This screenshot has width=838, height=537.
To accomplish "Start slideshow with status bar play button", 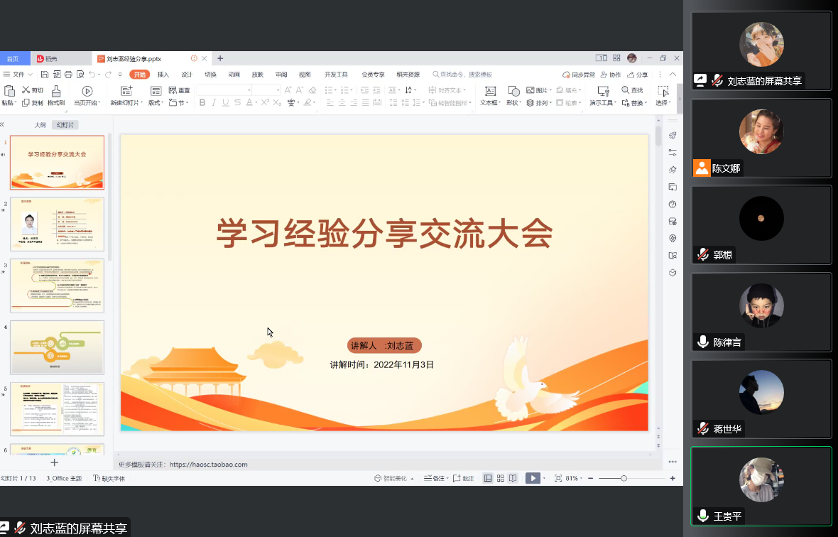I will pos(532,478).
